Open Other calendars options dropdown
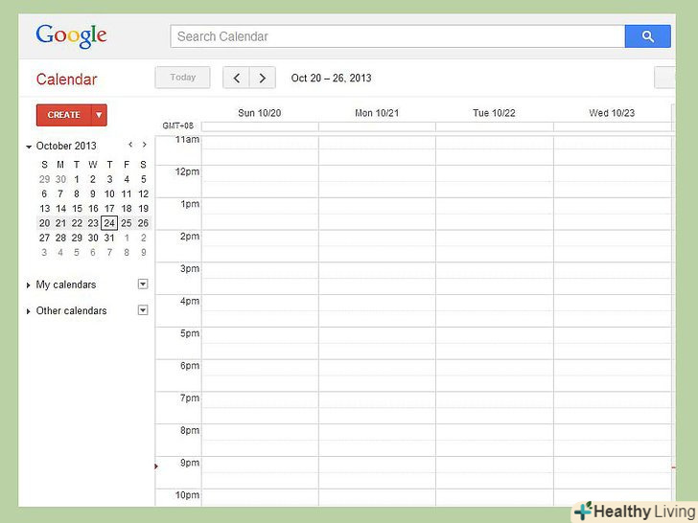Screen dimensions: 698x523 (143, 310)
